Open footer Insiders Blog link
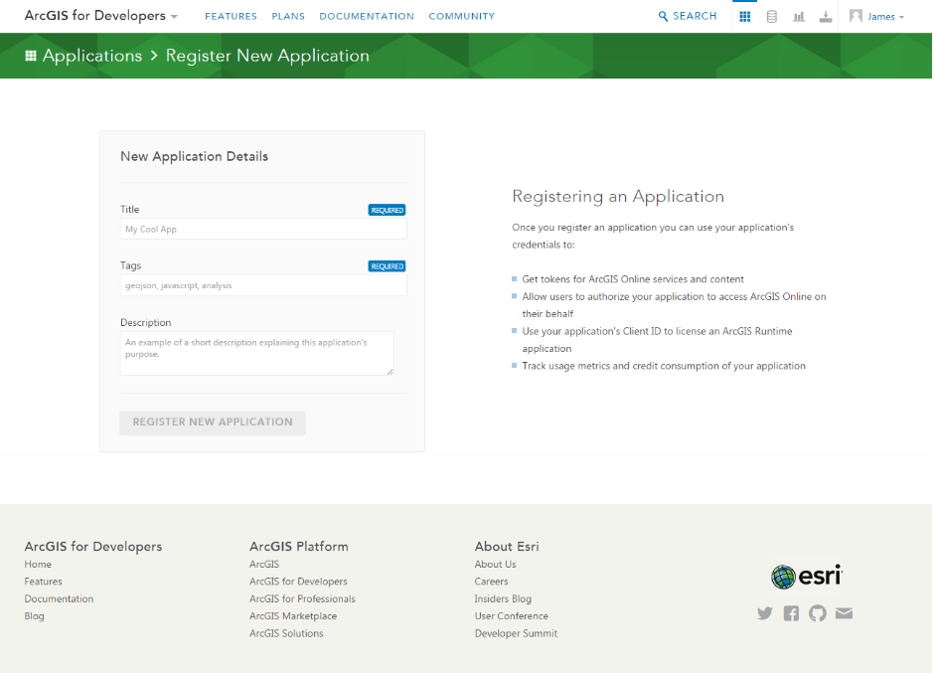 (504, 598)
